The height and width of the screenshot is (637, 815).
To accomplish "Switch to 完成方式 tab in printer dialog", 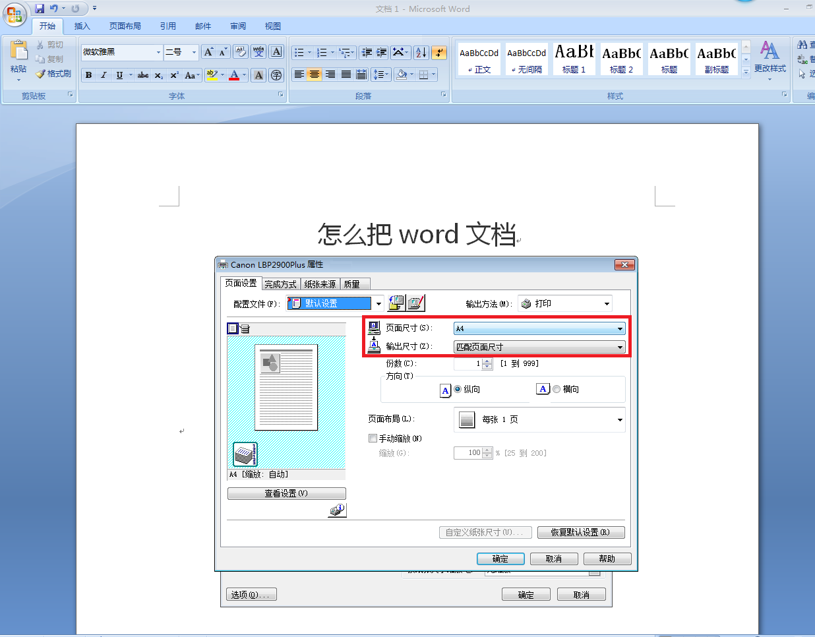I will point(281,284).
